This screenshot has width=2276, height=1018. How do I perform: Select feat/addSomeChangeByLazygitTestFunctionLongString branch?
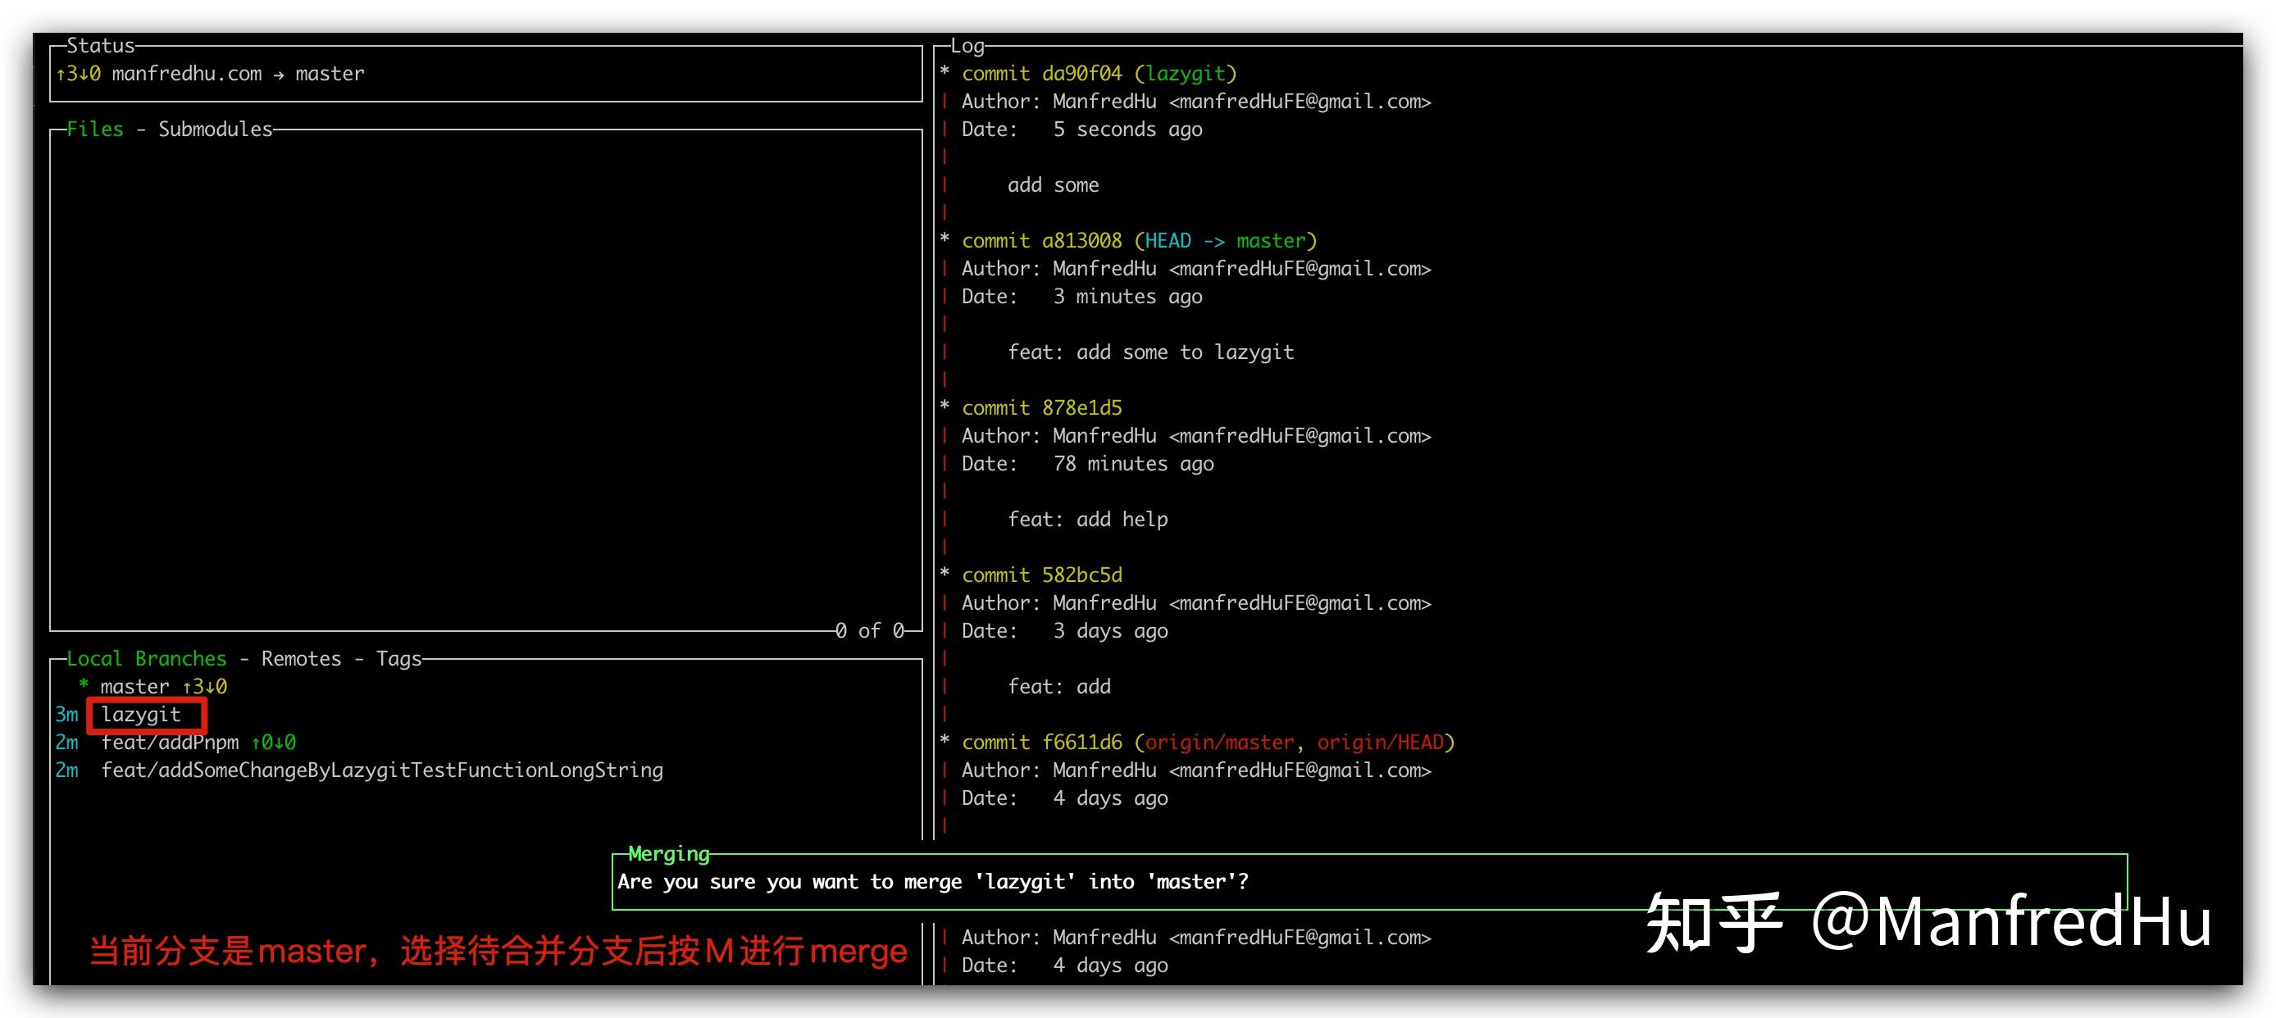382,770
